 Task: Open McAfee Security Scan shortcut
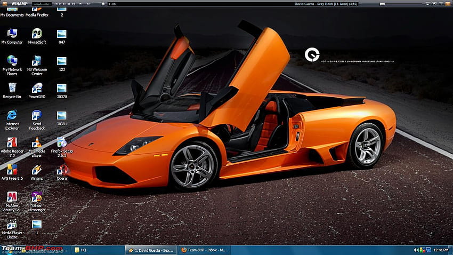pos(12,202)
